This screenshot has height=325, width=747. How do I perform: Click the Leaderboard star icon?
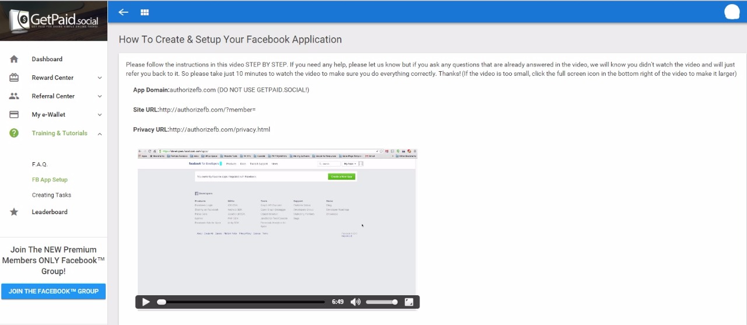point(14,212)
